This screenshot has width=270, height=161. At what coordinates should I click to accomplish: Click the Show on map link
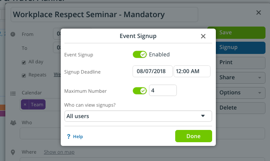coord(59,152)
